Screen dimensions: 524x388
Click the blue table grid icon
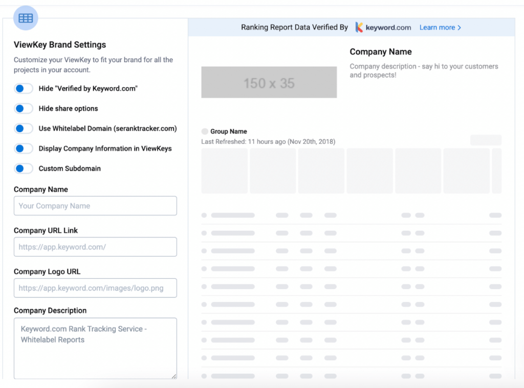(25, 18)
